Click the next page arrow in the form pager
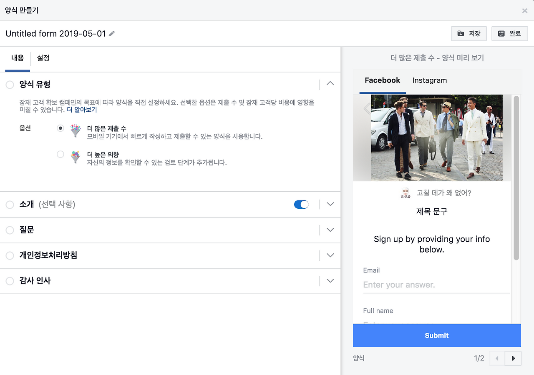Screen dimensions: 534x375 click(x=513, y=358)
